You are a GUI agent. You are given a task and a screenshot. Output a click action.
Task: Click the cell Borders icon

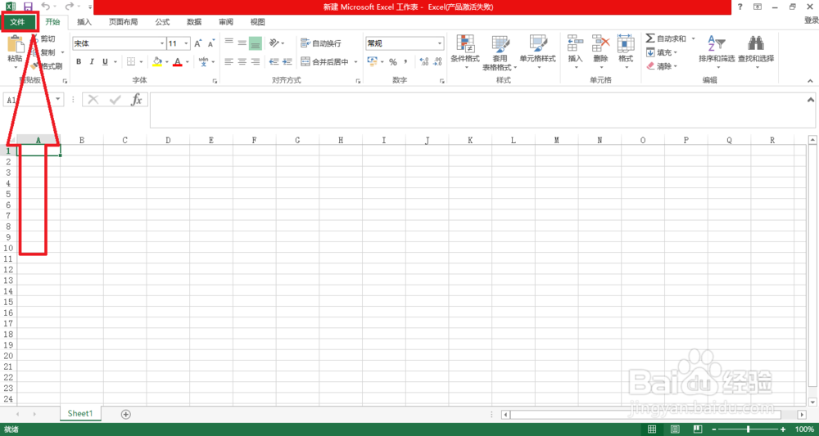[131, 61]
